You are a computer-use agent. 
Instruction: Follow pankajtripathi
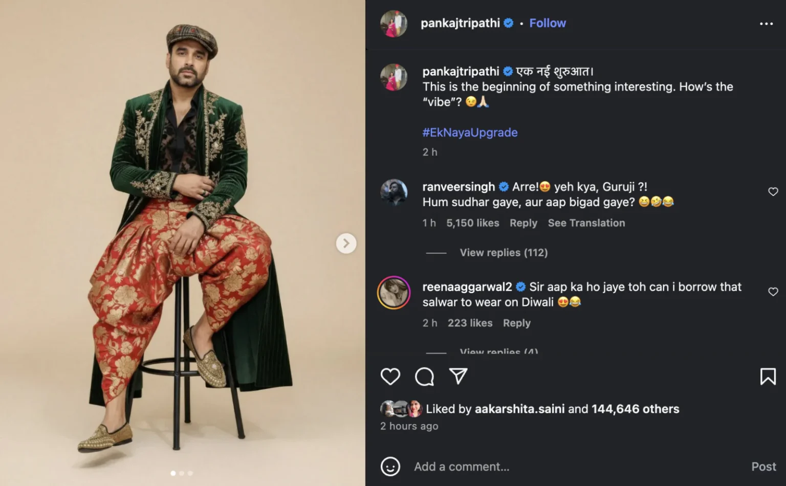(x=548, y=23)
